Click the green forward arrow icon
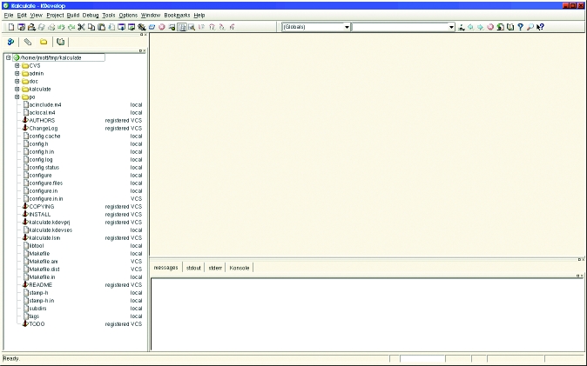 [481, 27]
